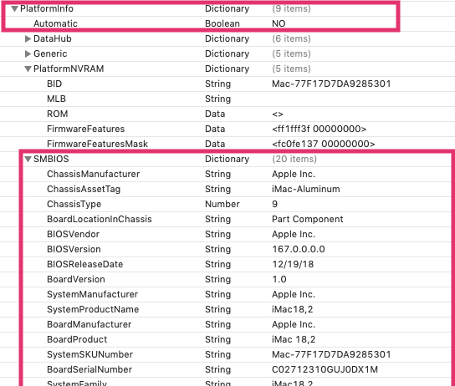The height and width of the screenshot is (386, 455).
Task: Click the iMac-Aluminum value
Action: (x=305, y=189)
